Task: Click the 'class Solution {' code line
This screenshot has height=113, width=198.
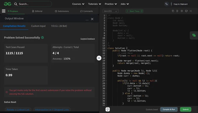Action: click(x=117, y=48)
